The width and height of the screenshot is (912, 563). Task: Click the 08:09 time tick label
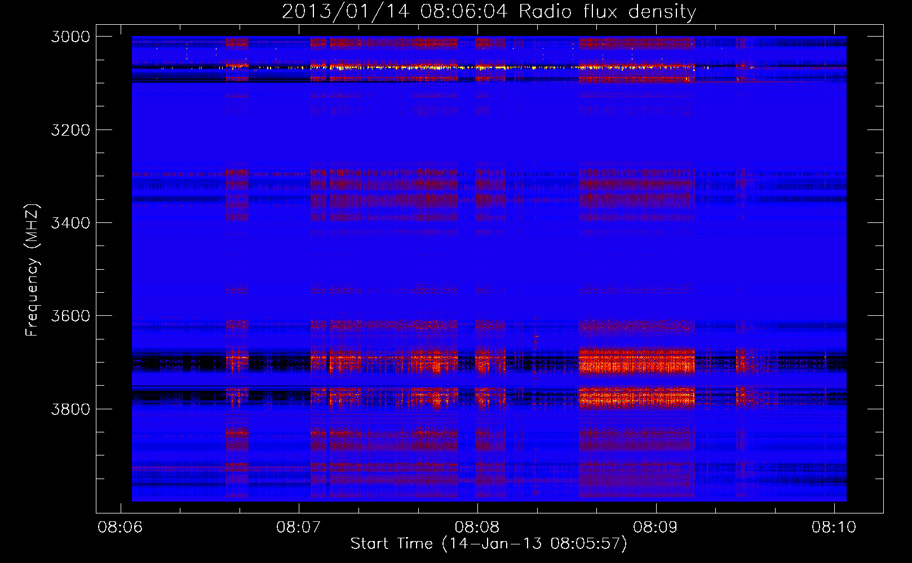[x=656, y=527]
